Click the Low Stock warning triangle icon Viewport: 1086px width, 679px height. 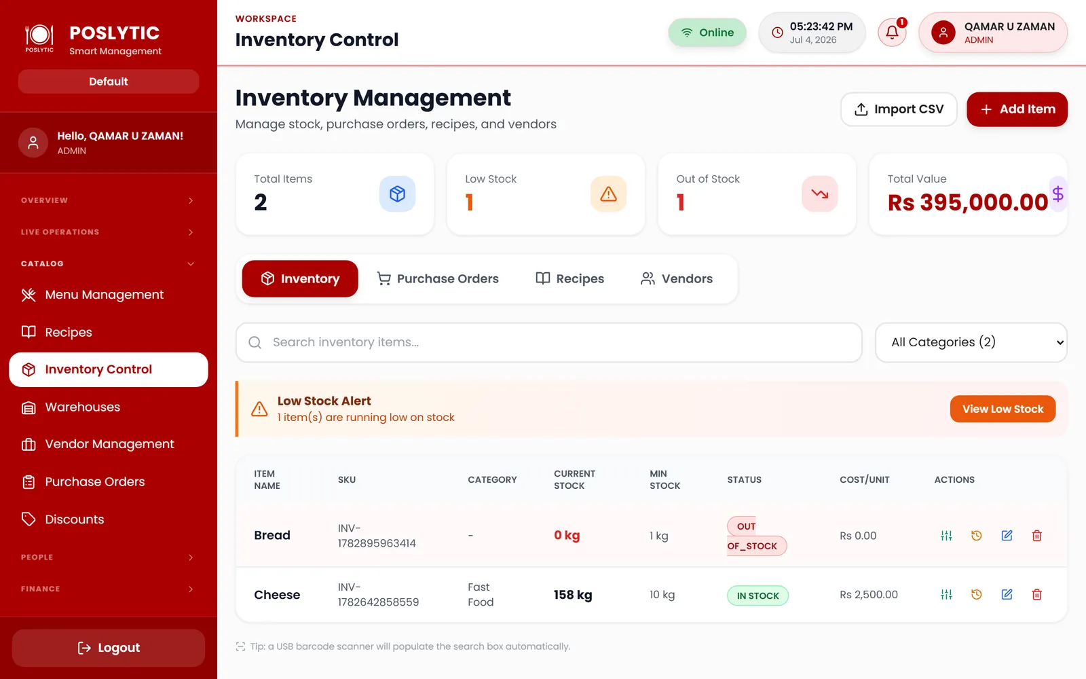point(608,194)
